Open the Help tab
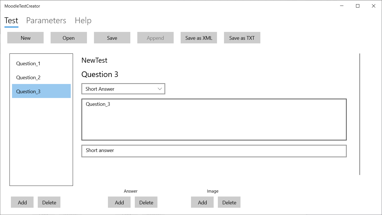Viewport: 382px width, 215px height. pos(83,20)
